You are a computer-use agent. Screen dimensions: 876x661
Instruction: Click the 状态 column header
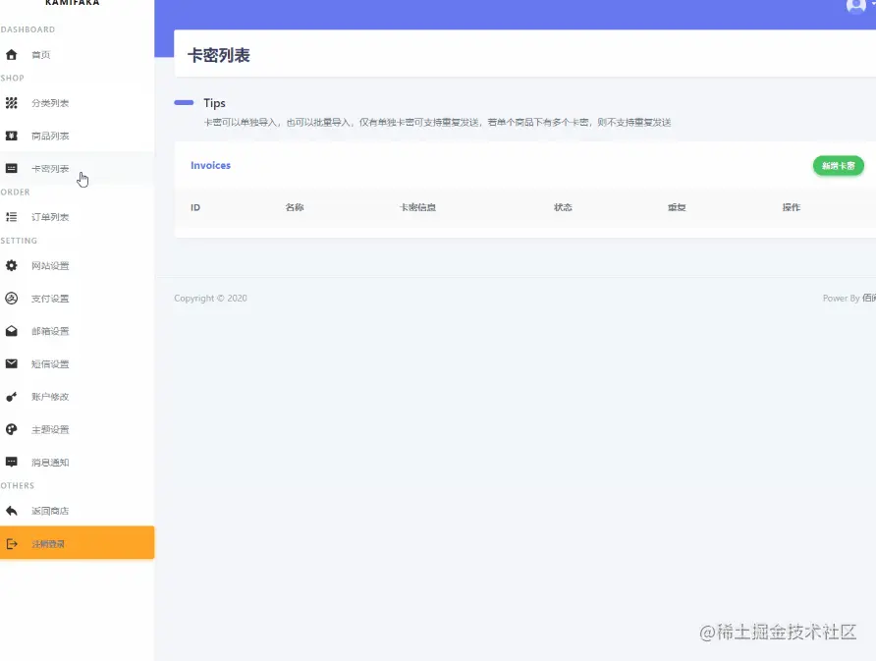coord(563,207)
